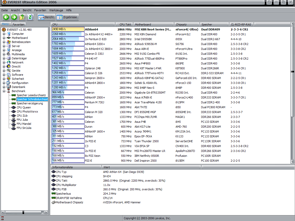Click the Speicherbus info row
The height and width of the screenshot is (221, 295).
coord(172,194)
